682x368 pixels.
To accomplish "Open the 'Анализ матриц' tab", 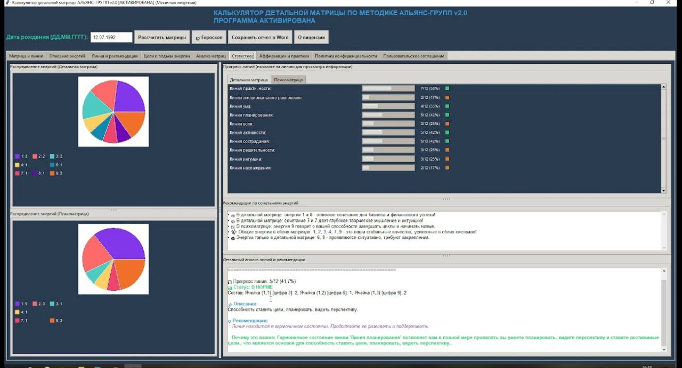I will click(x=211, y=56).
